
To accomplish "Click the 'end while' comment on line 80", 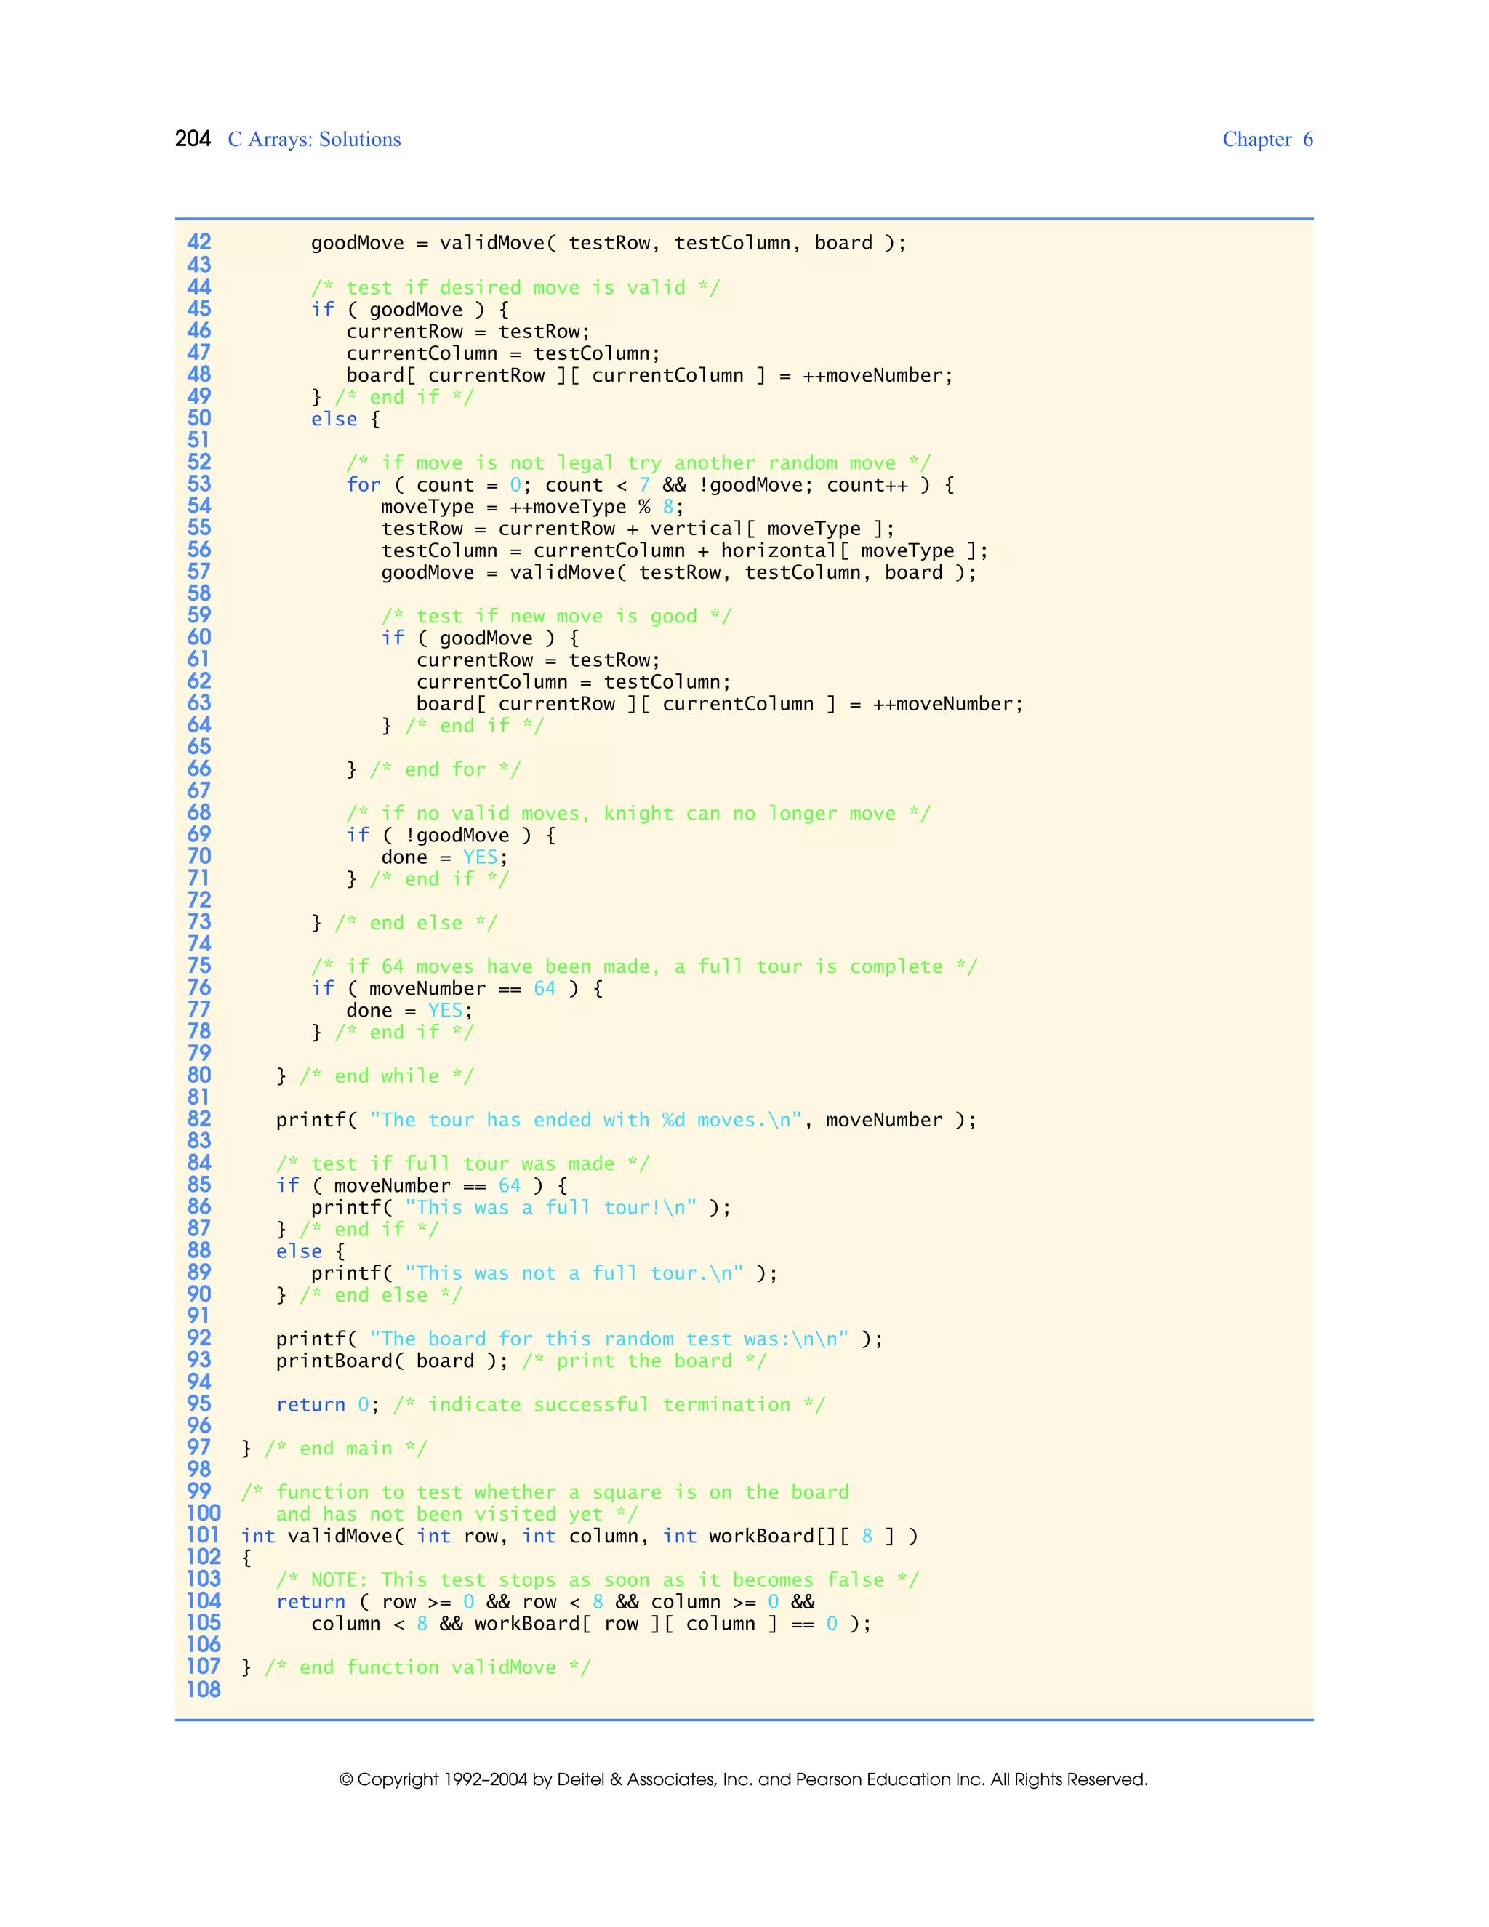I will (x=386, y=1076).
